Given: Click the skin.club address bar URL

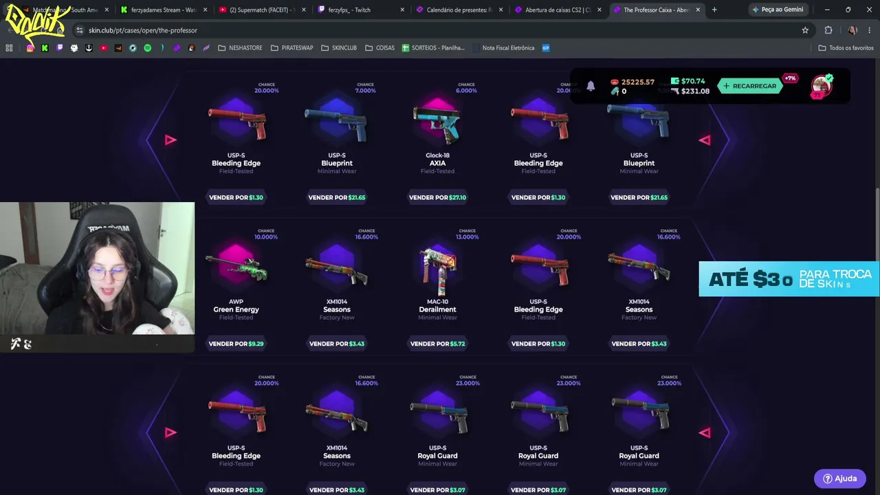Looking at the screenshot, I should click(x=143, y=30).
